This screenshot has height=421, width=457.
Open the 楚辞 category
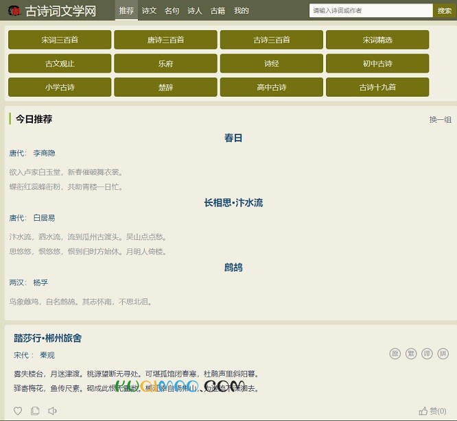tap(165, 87)
